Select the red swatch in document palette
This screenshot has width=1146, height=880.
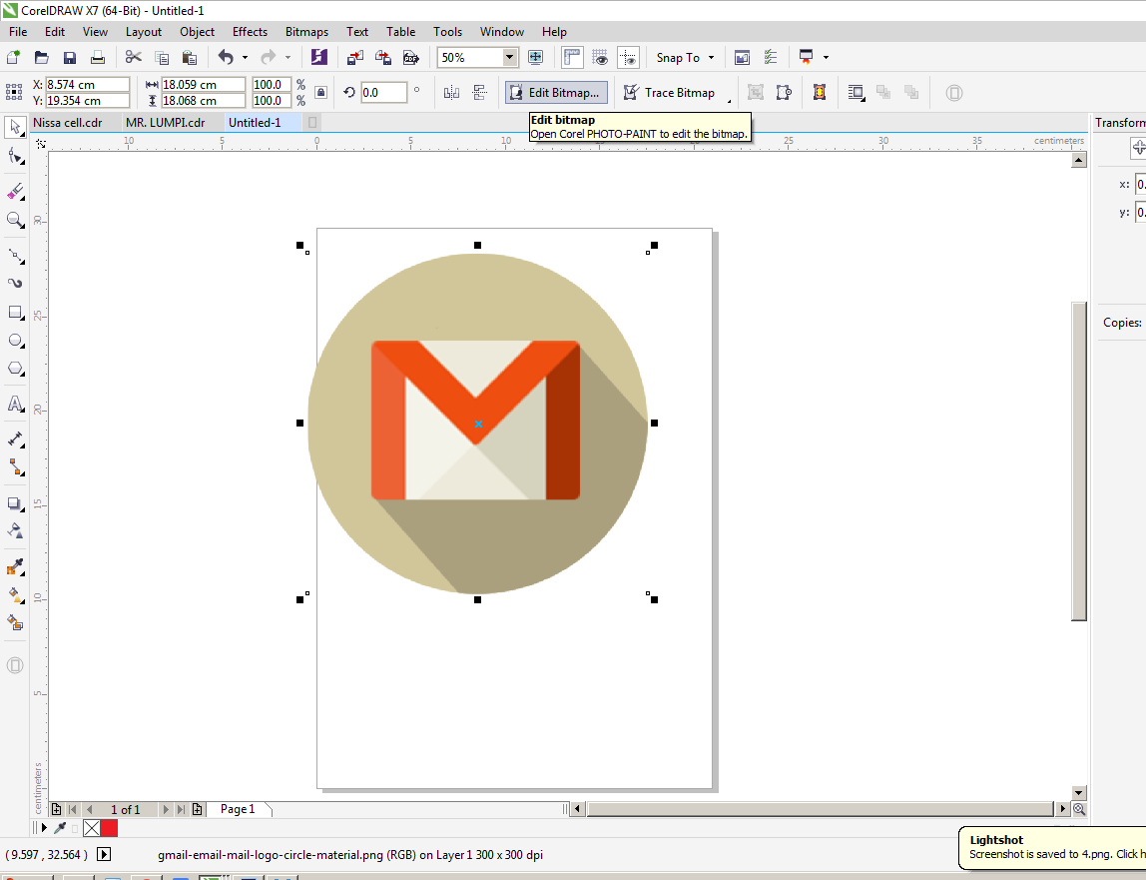click(109, 828)
